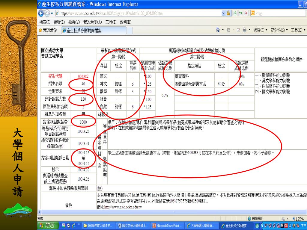Switch to the 大學甄選入學委員 IE taskbar button
The image size is (307, 230).
[x=201, y=226]
